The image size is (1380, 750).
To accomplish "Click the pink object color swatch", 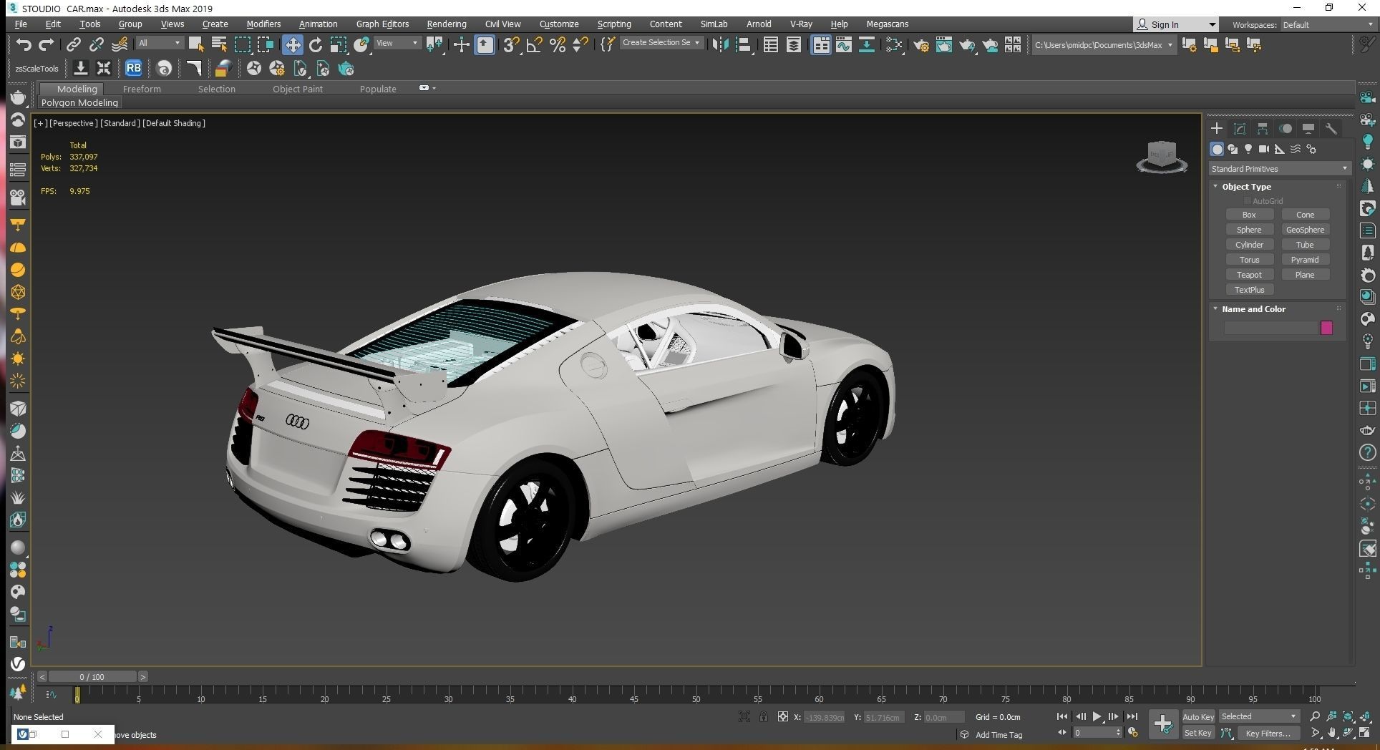I will click(1326, 328).
